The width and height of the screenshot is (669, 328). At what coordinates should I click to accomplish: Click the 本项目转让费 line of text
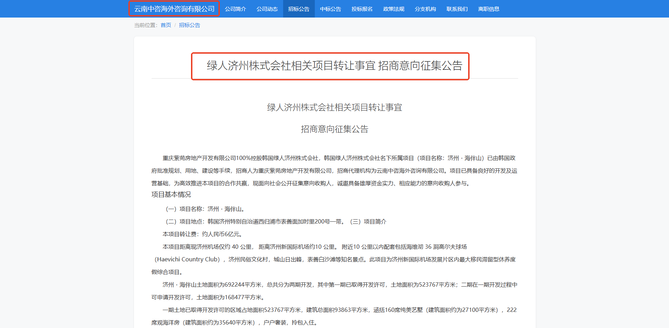pyautogui.click(x=202, y=234)
